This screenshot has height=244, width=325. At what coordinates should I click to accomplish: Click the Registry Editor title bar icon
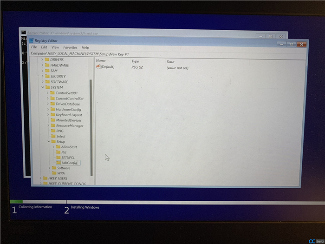pyautogui.click(x=31, y=40)
